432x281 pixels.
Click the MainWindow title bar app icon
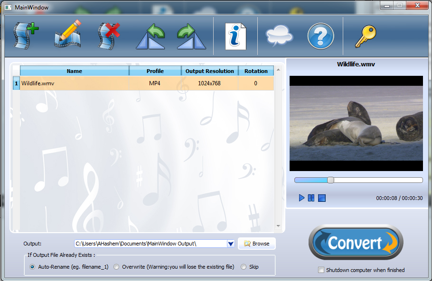point(8,8)
